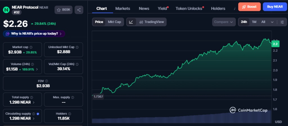
Task: Click the candlestick icon next to TradingView
Action: click(141, 22)
